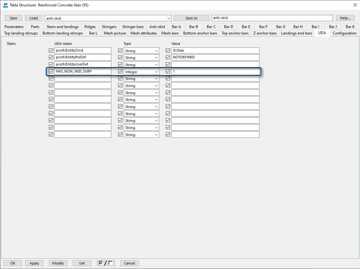The width and height of the screenshot is (360, 269).
Task: Open the type dropdown for proIfcEntityPreDef
Action: click(156, 58)
